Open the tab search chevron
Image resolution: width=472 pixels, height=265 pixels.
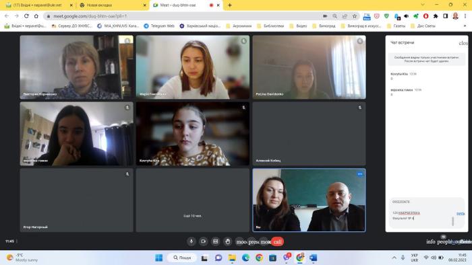(423, 5)
